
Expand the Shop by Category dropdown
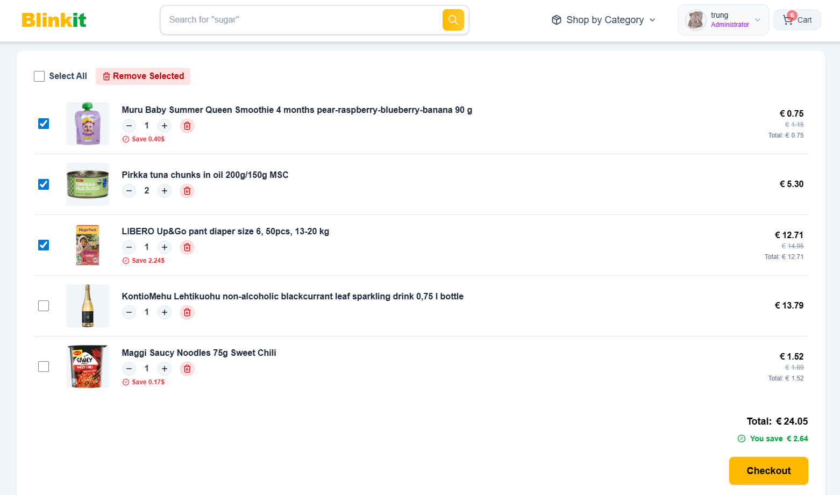(x=603, y=20)
